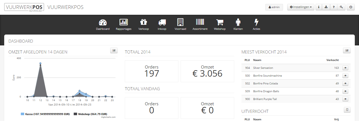
Task: Open Rapportages chart icon
Action: pyautogui.click(x=123, y=23)
